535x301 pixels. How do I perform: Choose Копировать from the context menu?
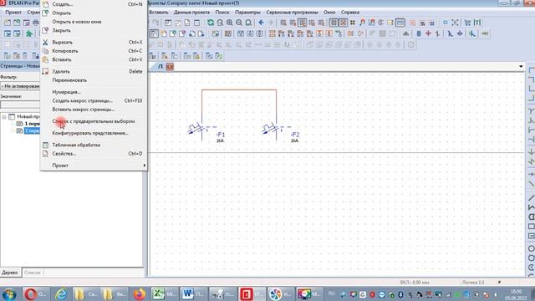[x=65, y=51]
